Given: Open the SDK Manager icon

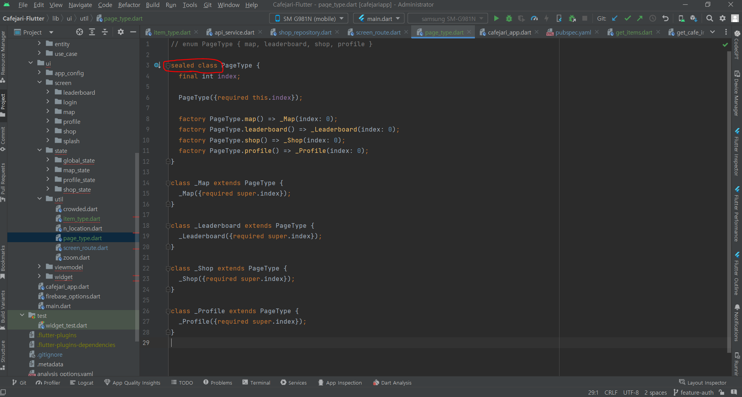Looking at the screenshot, I should pos(694,18).
